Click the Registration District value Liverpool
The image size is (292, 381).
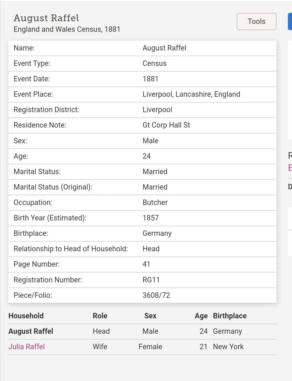(x=157, y=110)
